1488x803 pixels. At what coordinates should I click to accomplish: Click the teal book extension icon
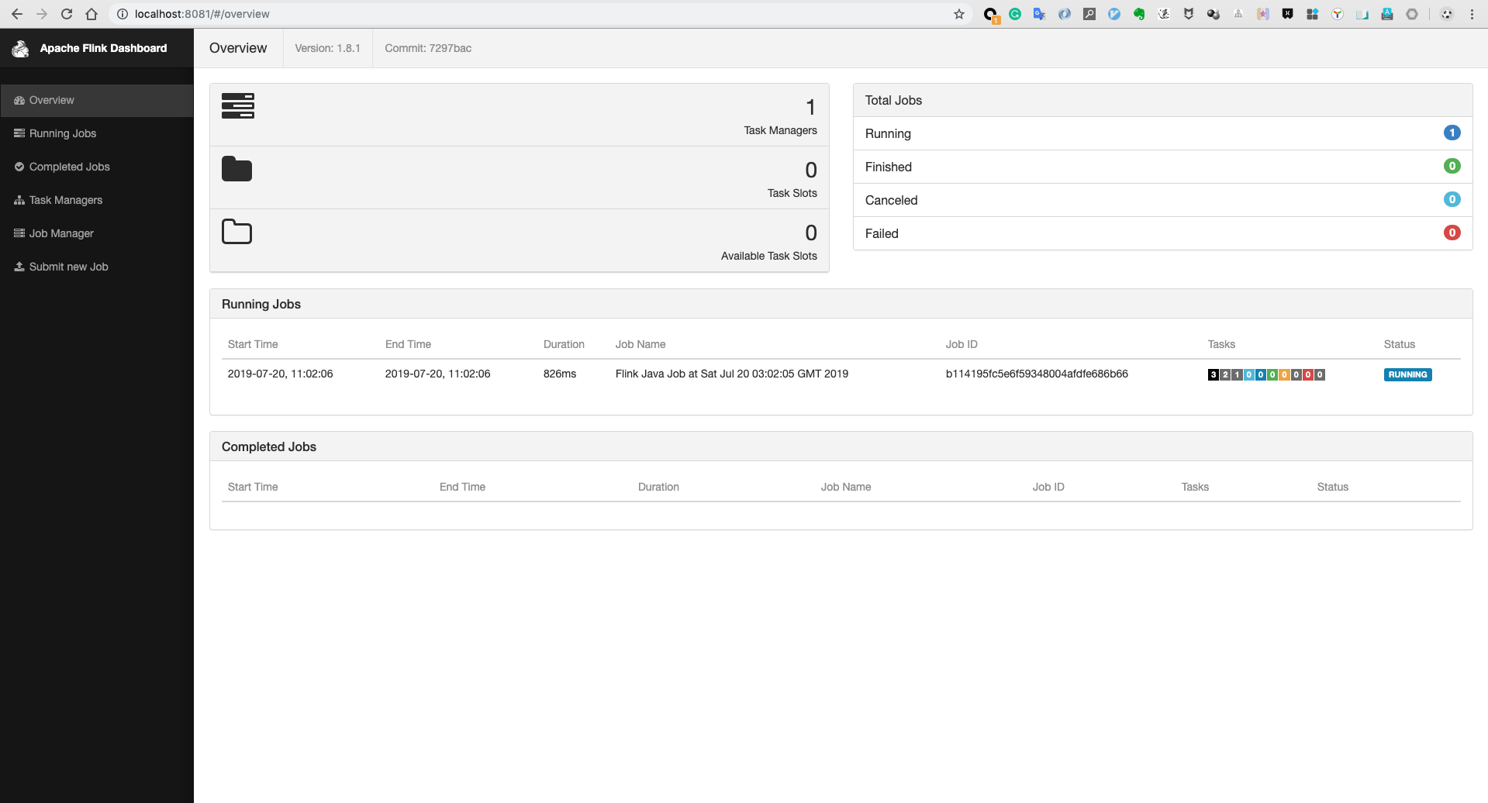[1362, 14]
